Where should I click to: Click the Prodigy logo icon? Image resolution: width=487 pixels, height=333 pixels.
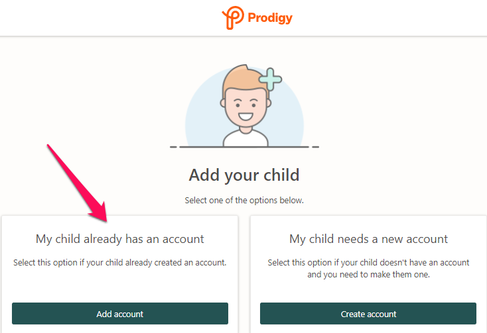(233, 18)
